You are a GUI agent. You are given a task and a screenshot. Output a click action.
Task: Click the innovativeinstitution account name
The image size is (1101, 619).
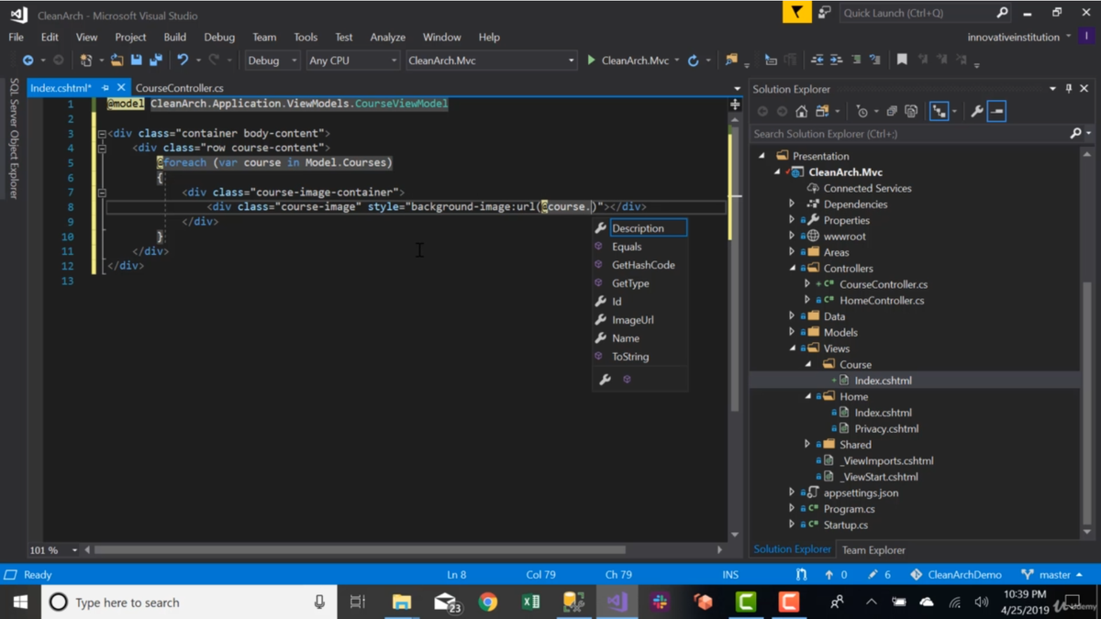(x=1012, y=38)
